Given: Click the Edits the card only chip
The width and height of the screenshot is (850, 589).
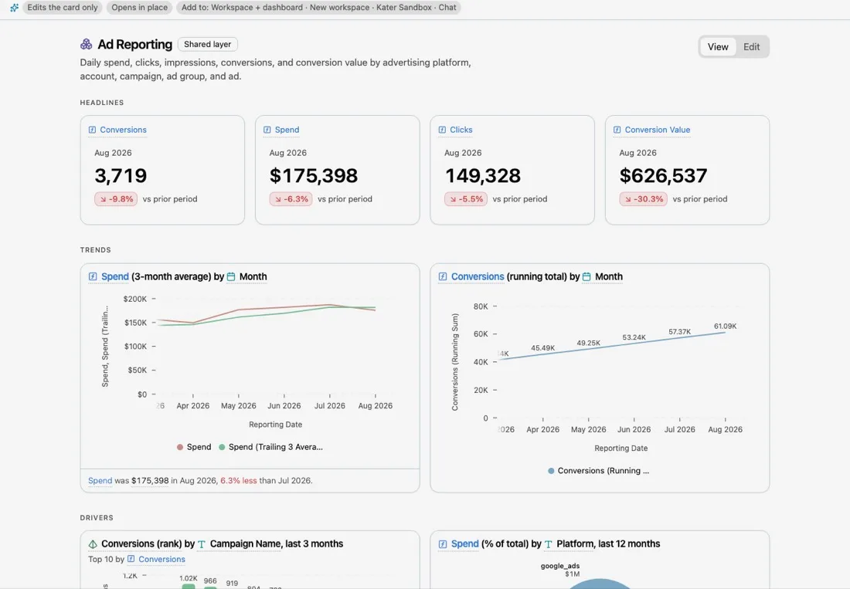Looking at the screenshot, I should click(x=63, y=8).
